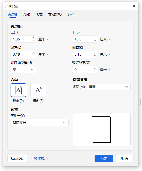Open the unit dropdown for 上(T)
142x171 pixels.
(x=44, y=39)
